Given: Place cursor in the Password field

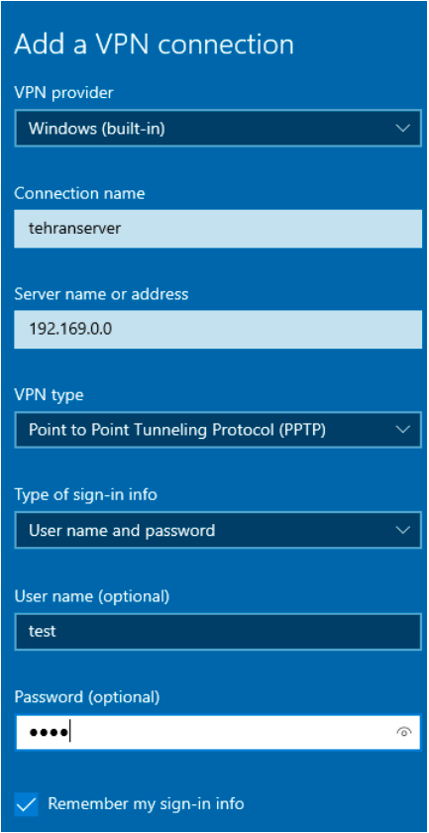Looking at the screenshot, I should (218, 733).
